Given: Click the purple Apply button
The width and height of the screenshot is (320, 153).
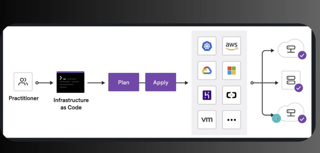Looking at the screenshot, I should pyautogui.click(x=161, y=82).
